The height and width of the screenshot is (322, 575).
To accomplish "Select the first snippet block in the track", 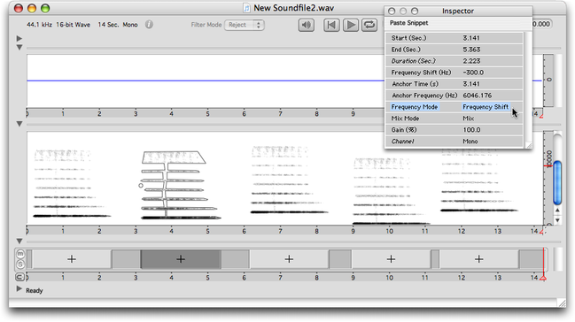I will (x=72, y=259).
